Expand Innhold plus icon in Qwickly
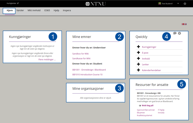Screen dimensions: 193x123 [x=138, y=58]
